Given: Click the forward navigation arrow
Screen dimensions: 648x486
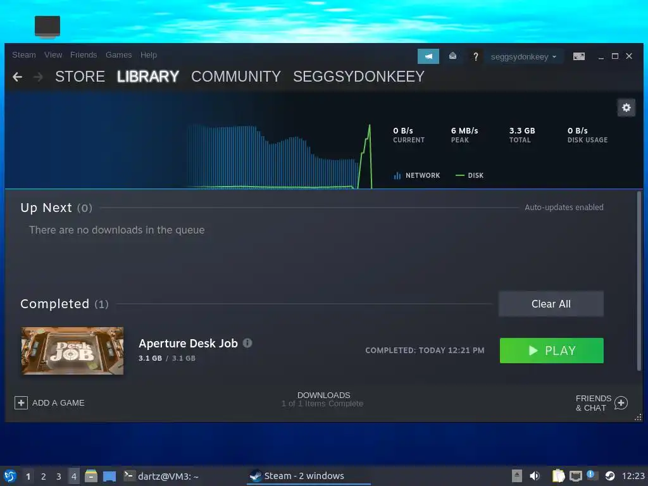Looking at the screenshot, I should (x=37, y=77).
